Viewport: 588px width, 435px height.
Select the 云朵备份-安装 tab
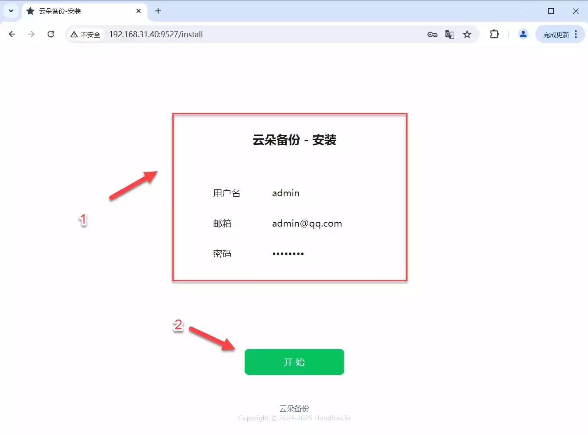coord(78,11)
